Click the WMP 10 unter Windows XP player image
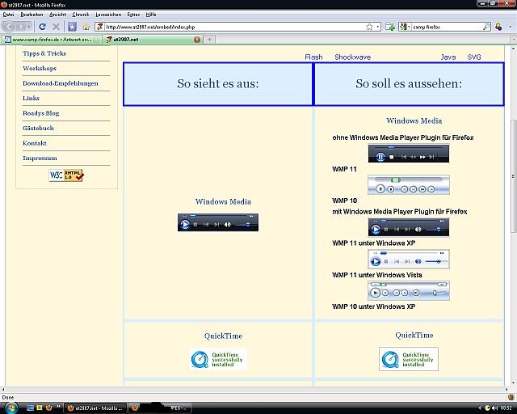The image size is (517, 414). tap(409, 290)
